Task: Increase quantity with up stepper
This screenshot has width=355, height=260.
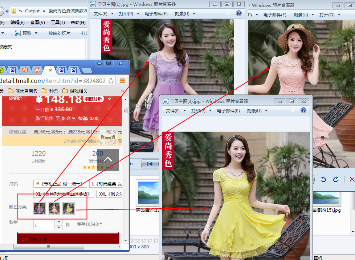Action: (x=59, y=221)
